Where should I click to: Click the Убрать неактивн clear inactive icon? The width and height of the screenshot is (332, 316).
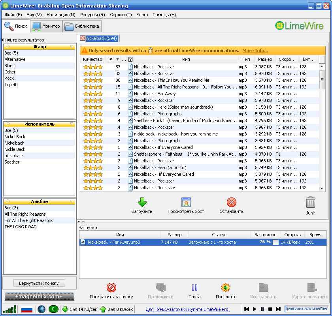click(x=312, y=288)
